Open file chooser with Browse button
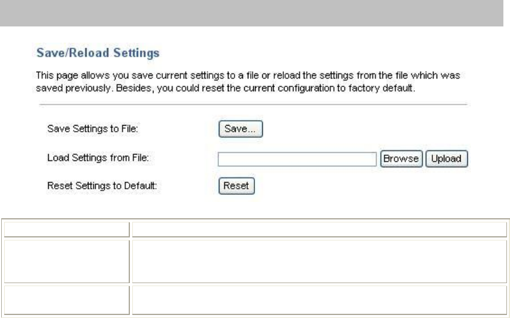This screenshot has height=318, width=510. pos(401,159)
